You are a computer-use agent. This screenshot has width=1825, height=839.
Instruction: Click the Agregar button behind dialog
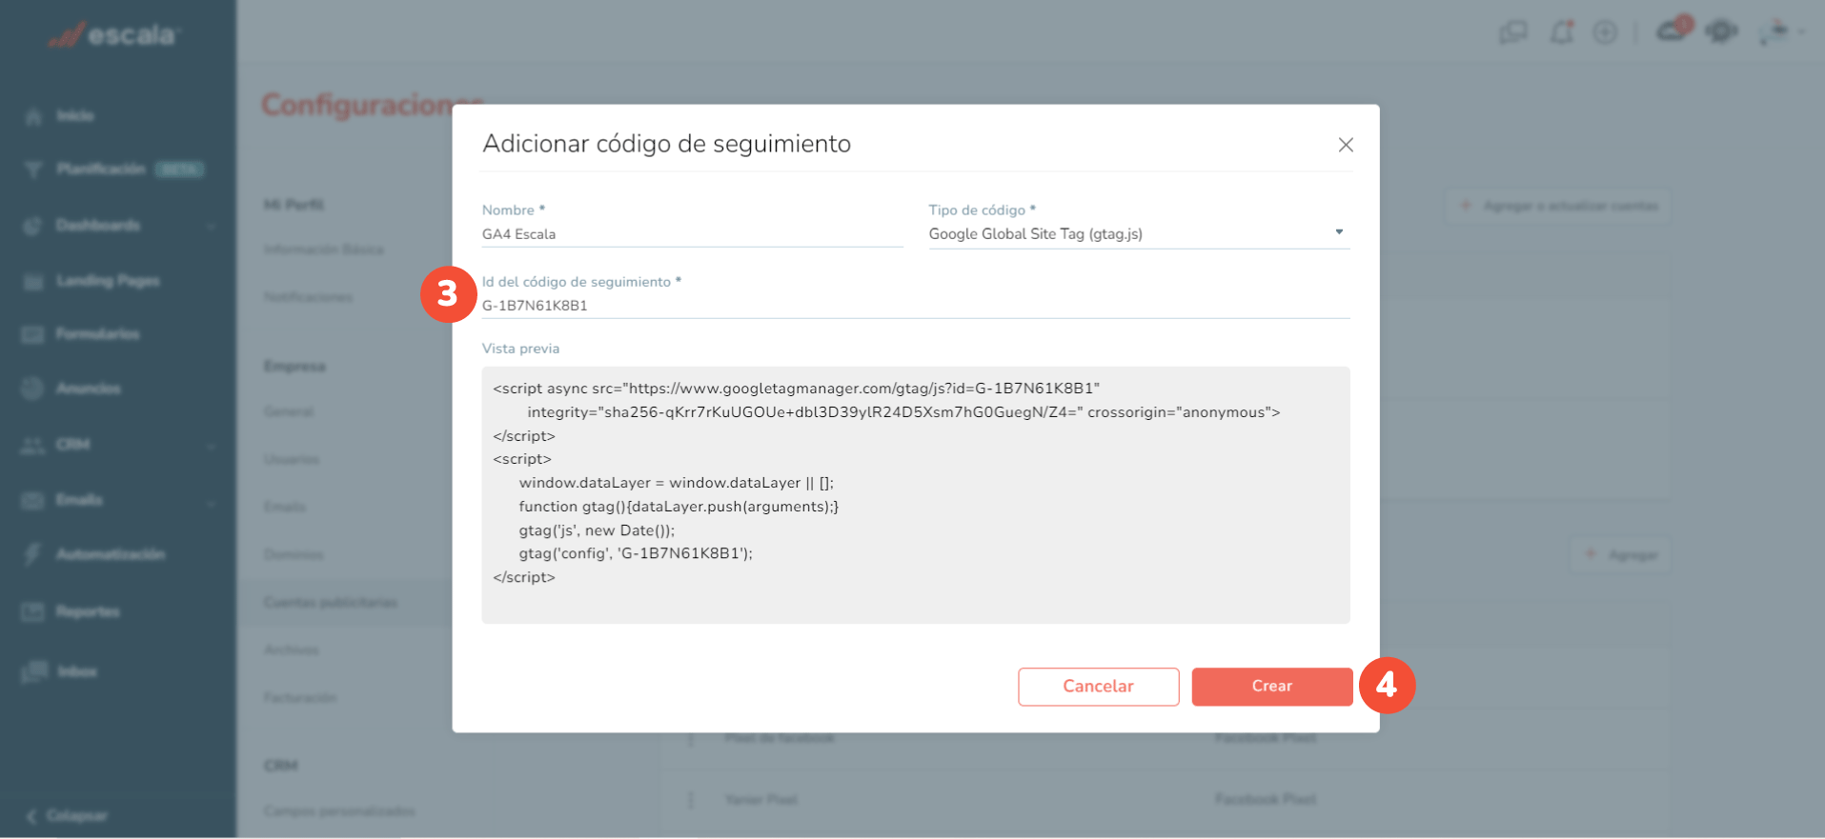tap(1621, 555)
